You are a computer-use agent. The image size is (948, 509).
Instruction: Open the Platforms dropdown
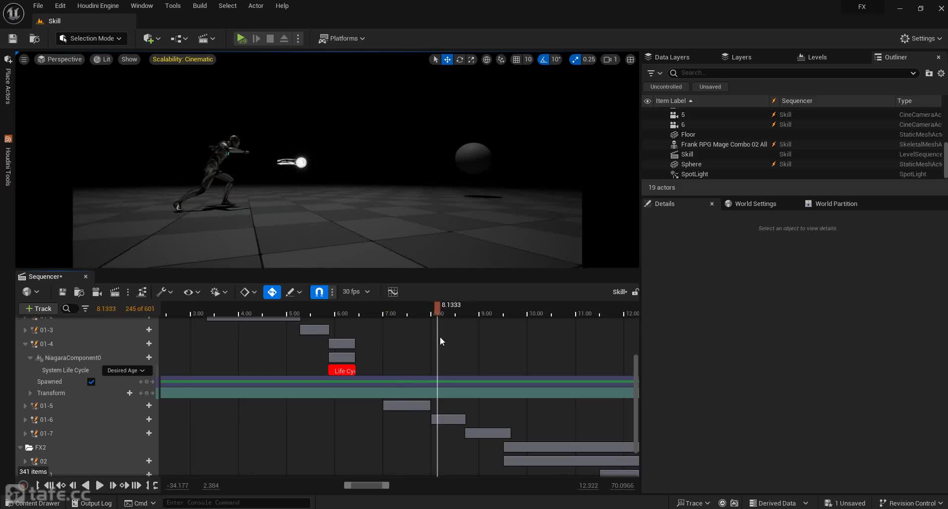tap(342, 39)
